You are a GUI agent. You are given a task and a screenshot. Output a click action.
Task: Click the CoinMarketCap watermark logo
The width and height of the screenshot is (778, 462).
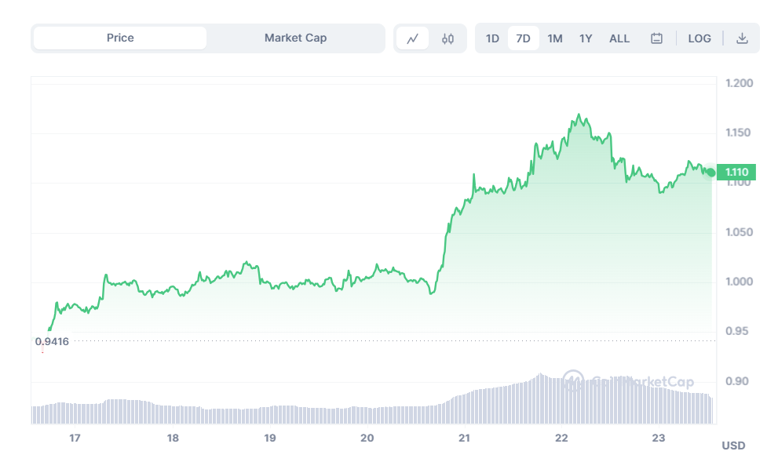(x=573, y=381)
